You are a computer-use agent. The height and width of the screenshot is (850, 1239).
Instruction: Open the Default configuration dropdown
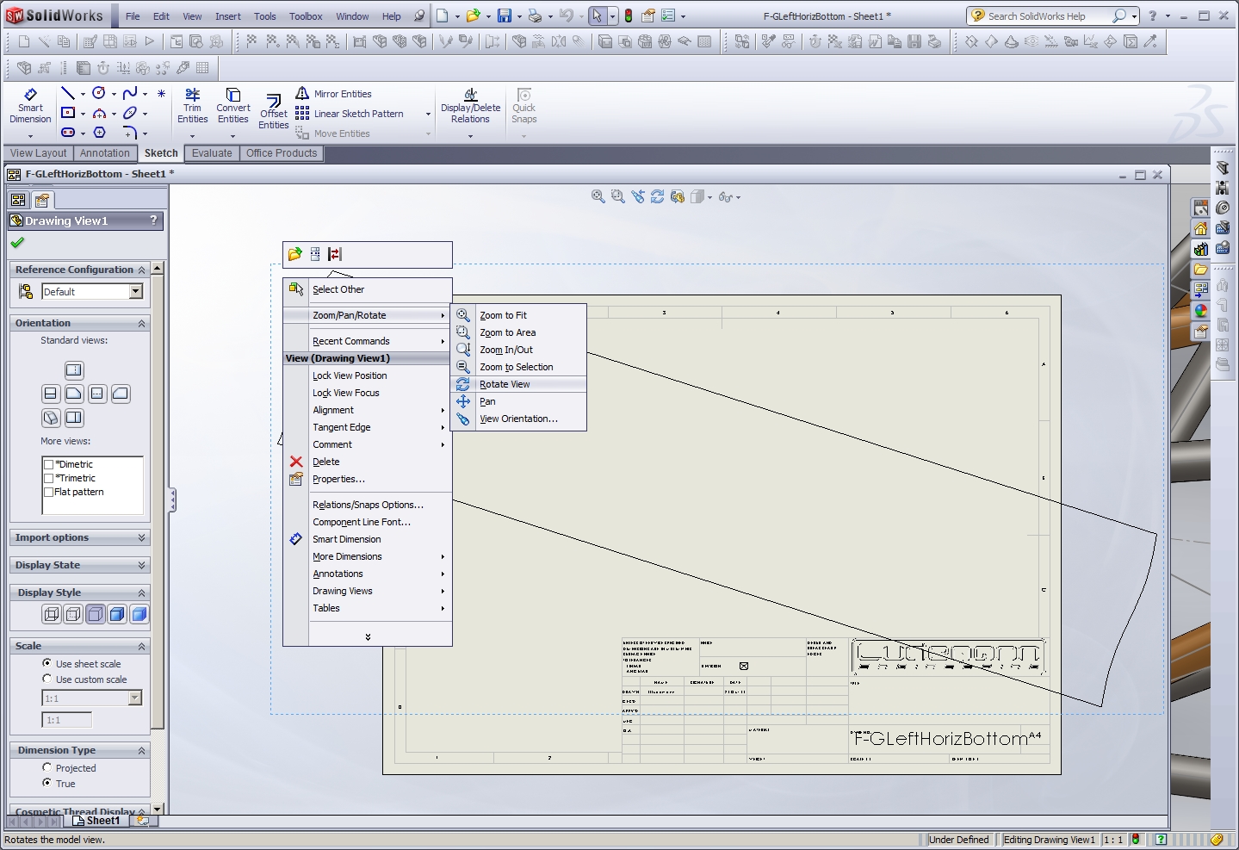point(135,292)
